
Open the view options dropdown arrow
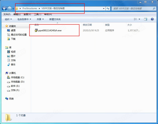(x=139, y=19)
